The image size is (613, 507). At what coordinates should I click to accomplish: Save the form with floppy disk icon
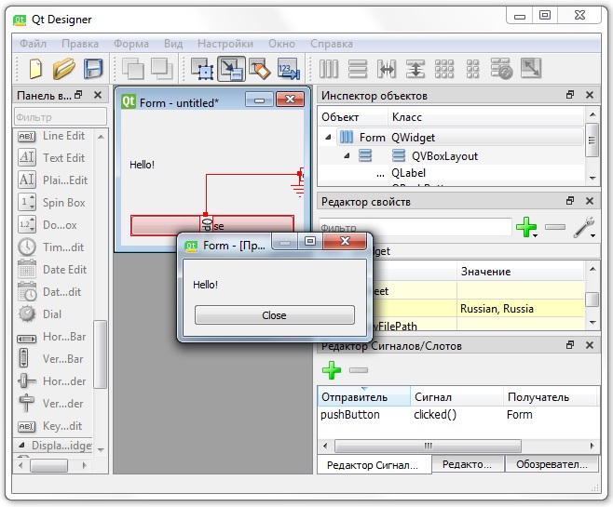click(93, 69)
